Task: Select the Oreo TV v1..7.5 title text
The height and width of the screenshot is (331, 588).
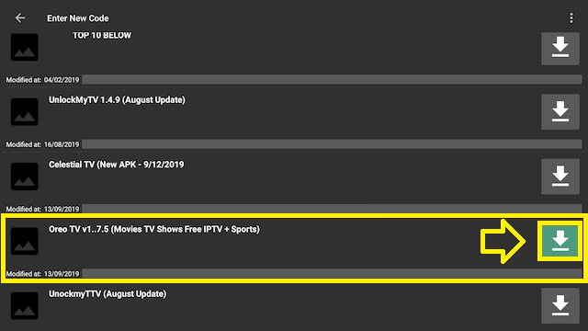Action: pyautogui.click(x=154, y=229)
